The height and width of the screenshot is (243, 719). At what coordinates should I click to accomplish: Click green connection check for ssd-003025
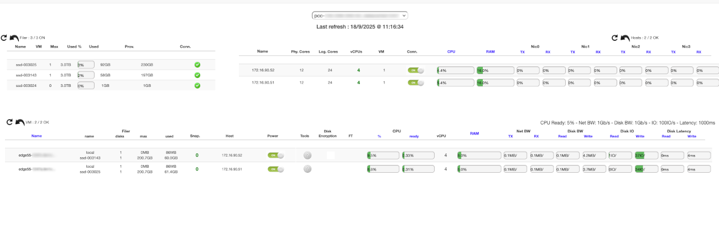tap(197, 65)
